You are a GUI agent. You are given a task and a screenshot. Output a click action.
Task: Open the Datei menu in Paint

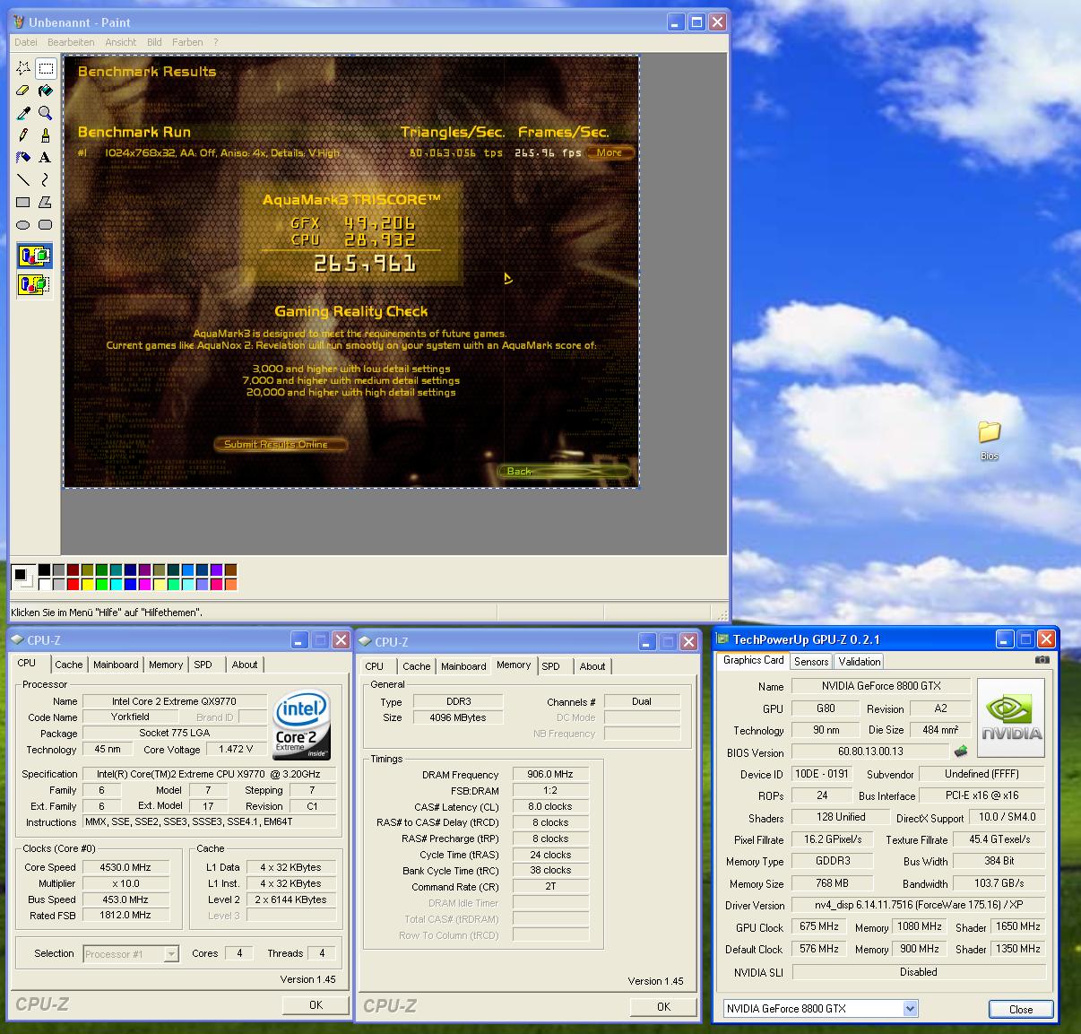(x=26, y=42)
